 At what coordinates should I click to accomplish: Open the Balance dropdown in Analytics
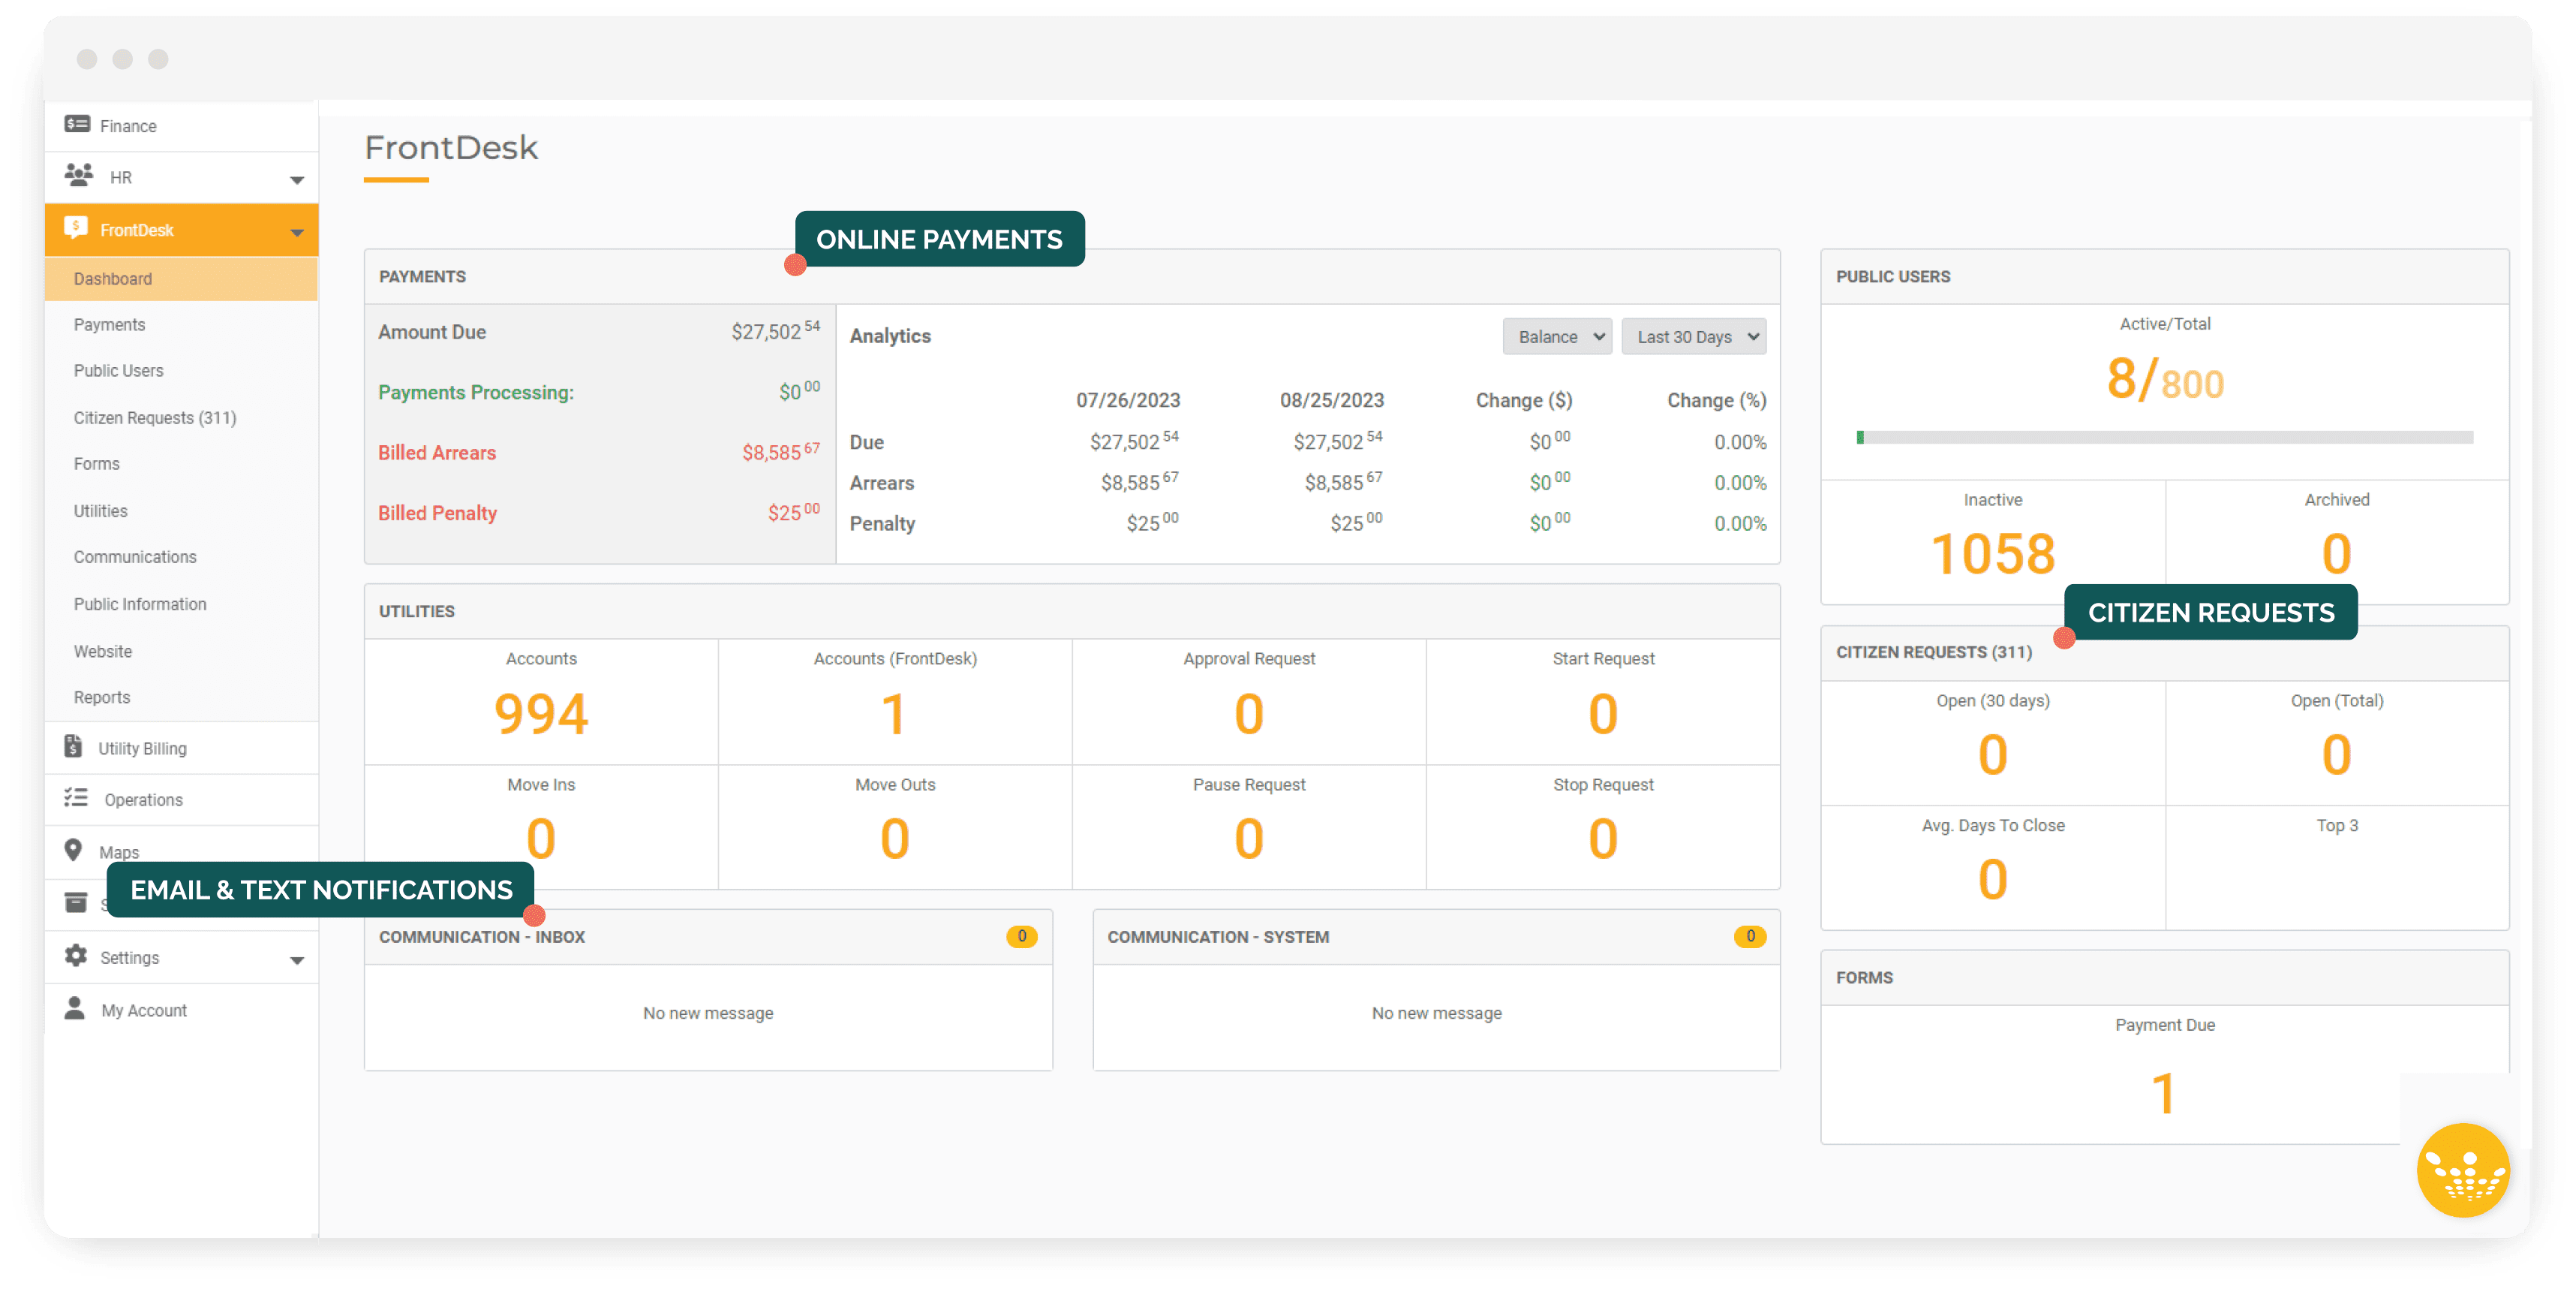coord(1557,337)
